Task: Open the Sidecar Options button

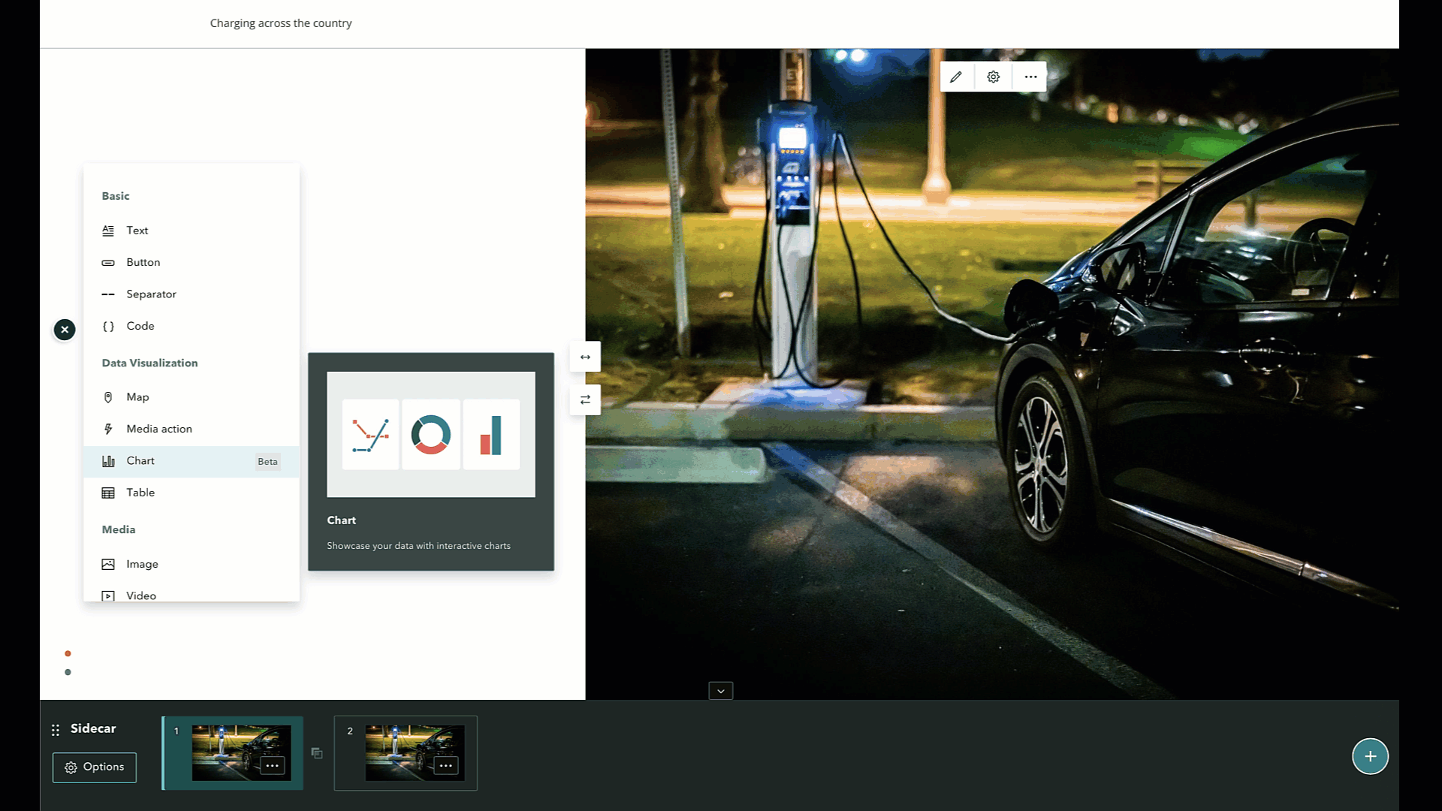Action: [x=95, y=767]
